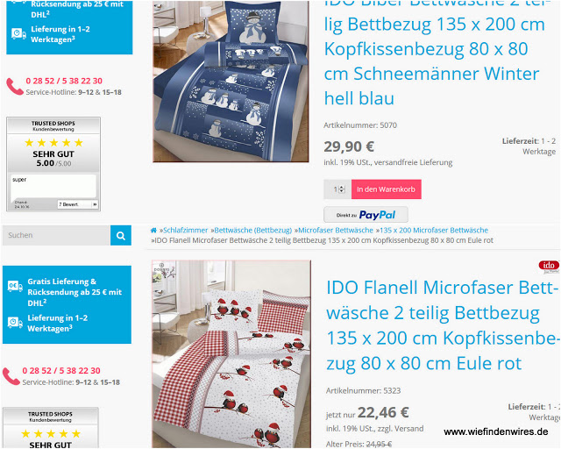
Task: Pay using Direkt zu PayPal button
Action: (366, 215)
